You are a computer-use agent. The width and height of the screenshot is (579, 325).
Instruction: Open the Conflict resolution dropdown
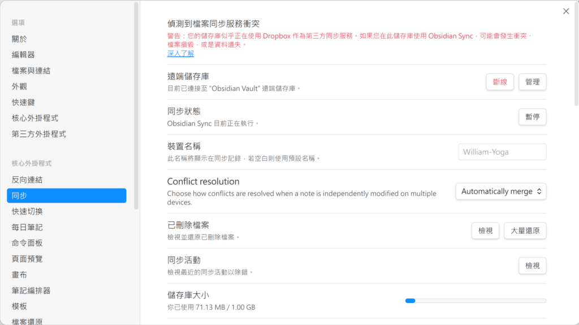click(501, 191)
